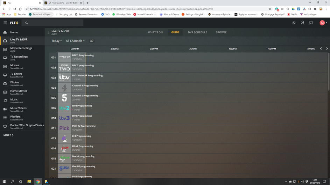Switch to Browse tab
330x185 pixels.
point(221,32)
